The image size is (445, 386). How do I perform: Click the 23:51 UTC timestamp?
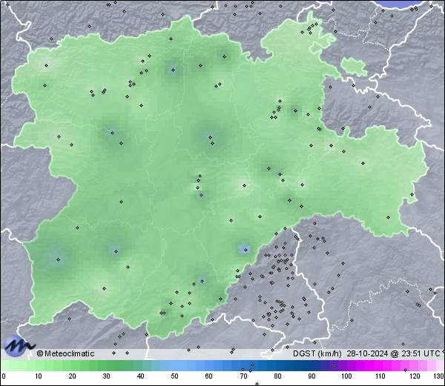click(x=419, y=353)
